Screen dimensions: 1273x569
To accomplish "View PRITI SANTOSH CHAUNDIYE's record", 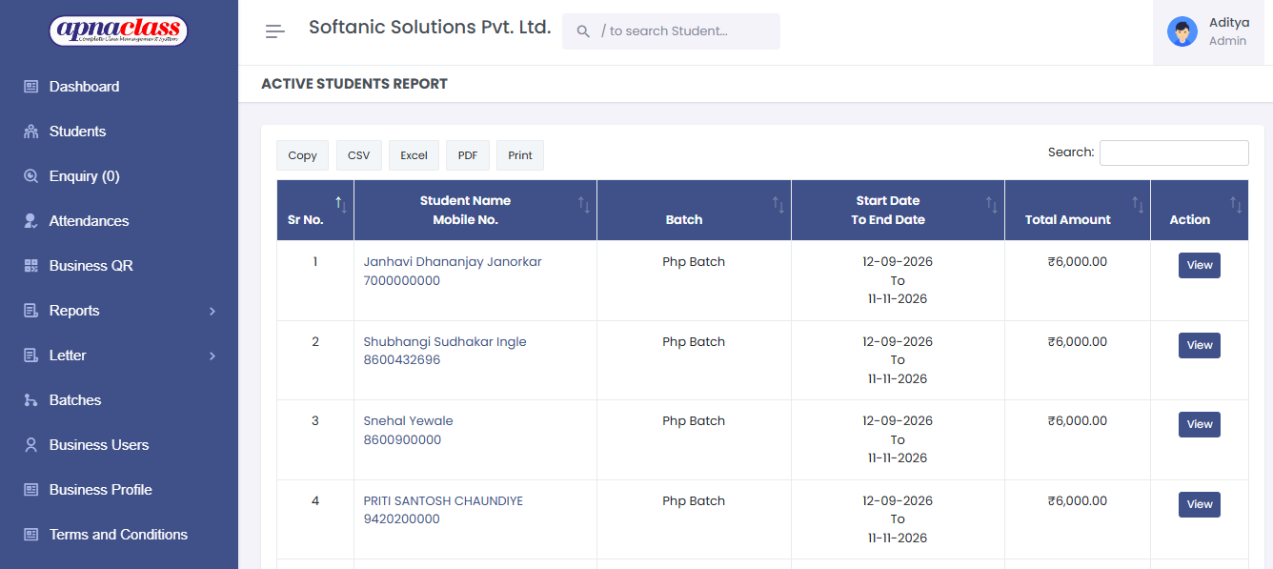I will [1200, 505].
